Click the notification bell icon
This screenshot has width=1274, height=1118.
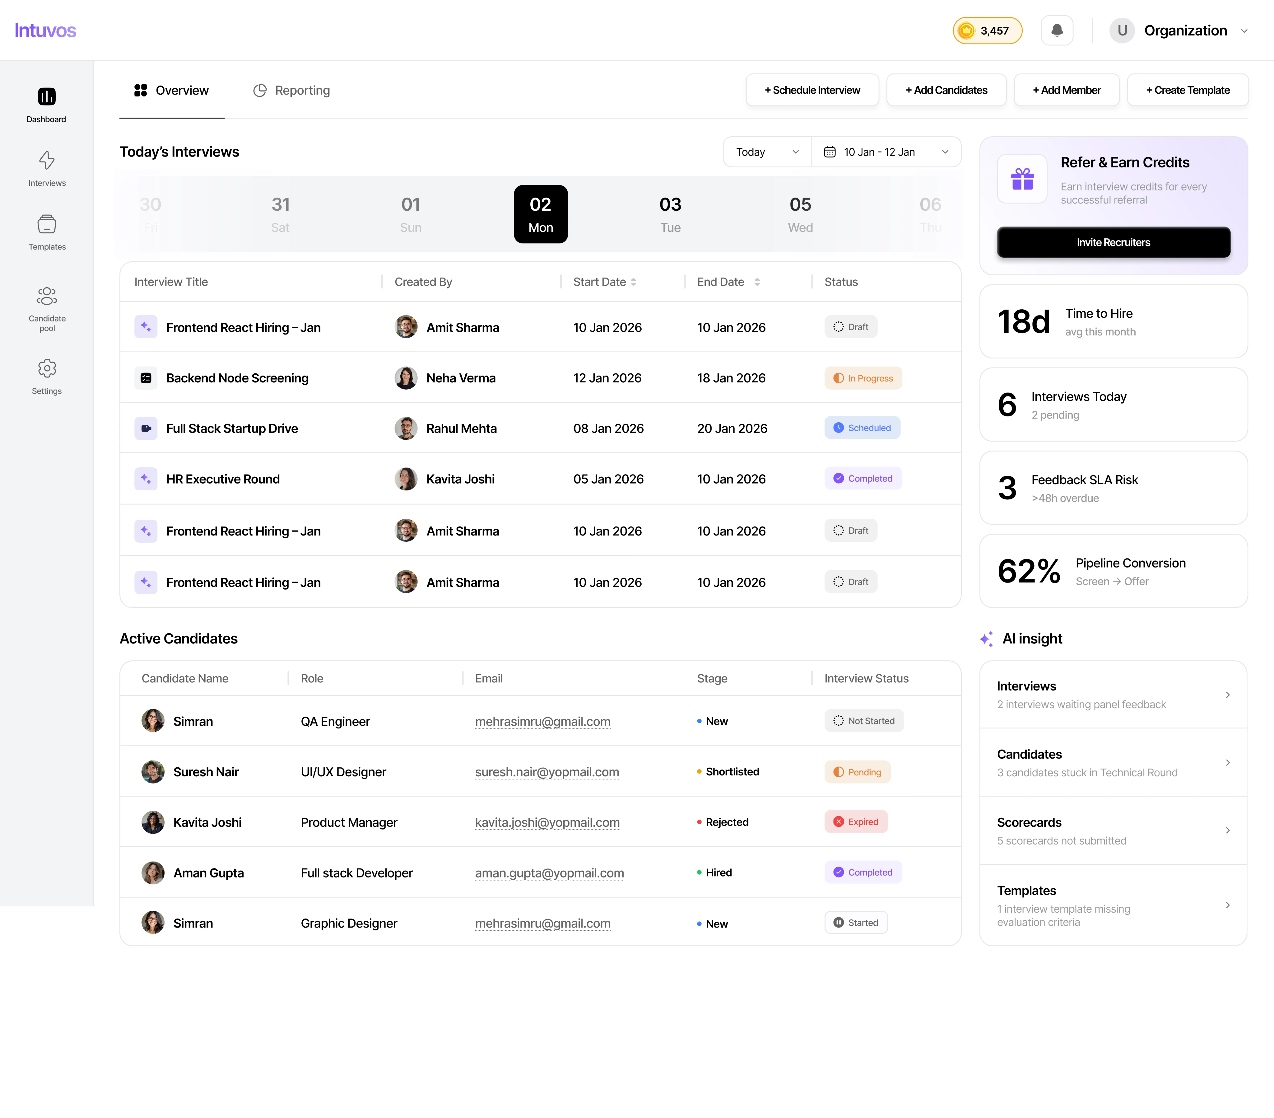click(1056, 29)
